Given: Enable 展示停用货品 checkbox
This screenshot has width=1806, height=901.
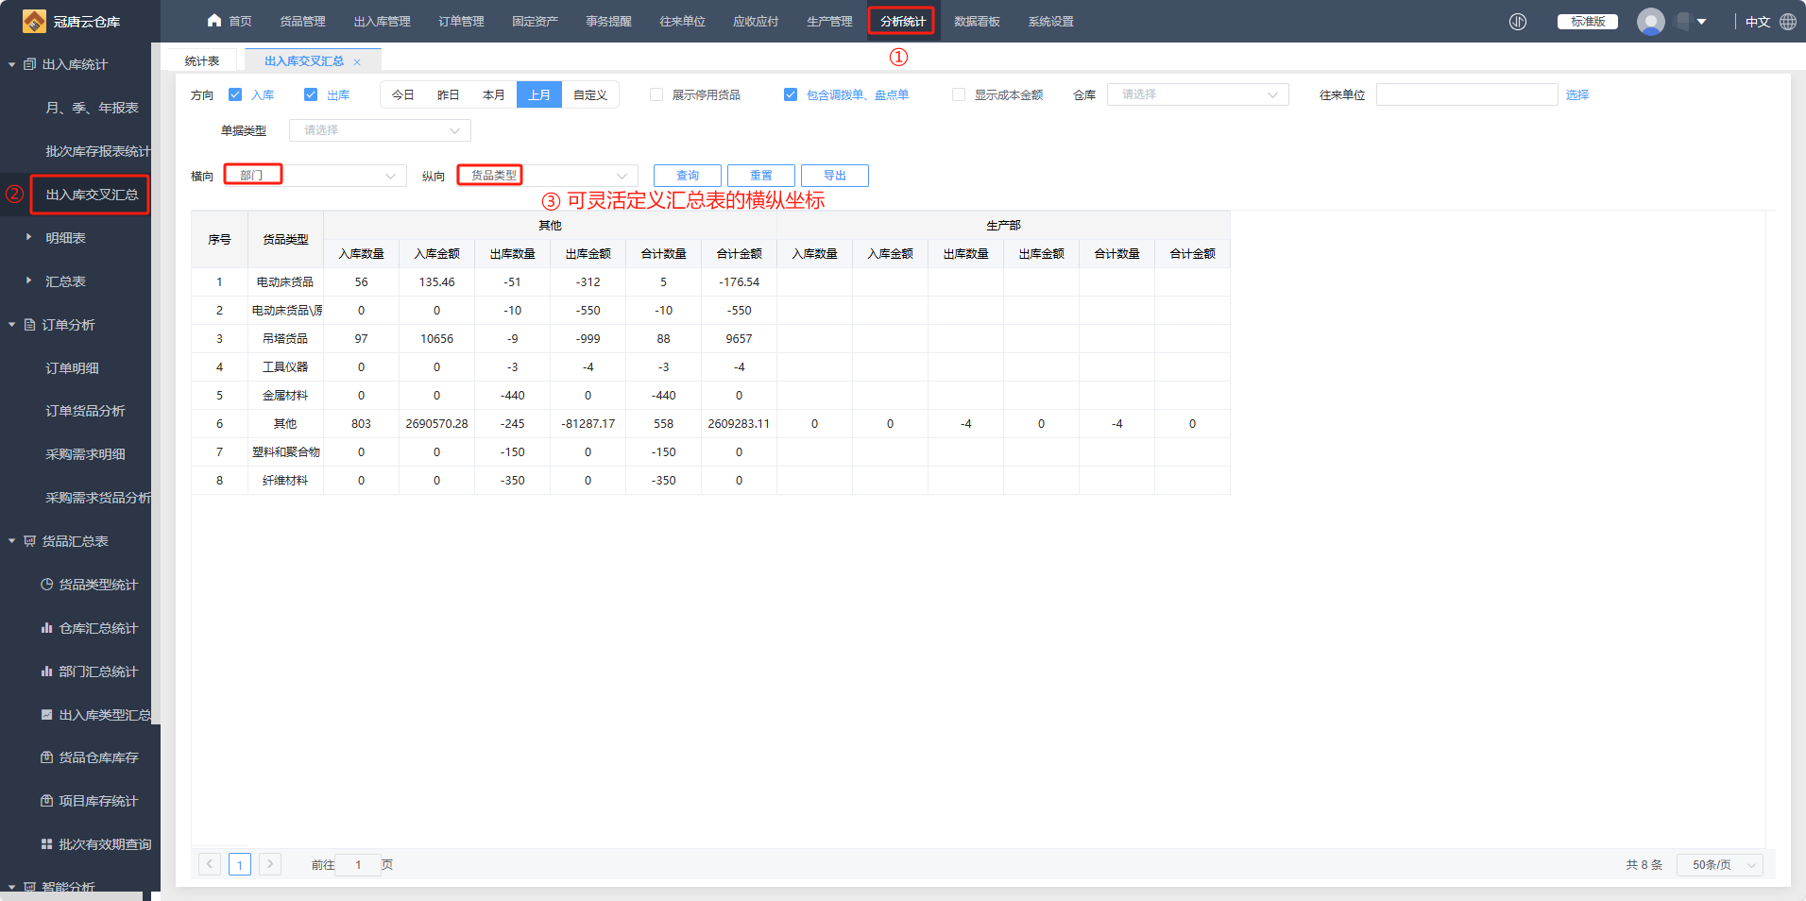Looking at the screenshot, I should [x=656, y=94].
